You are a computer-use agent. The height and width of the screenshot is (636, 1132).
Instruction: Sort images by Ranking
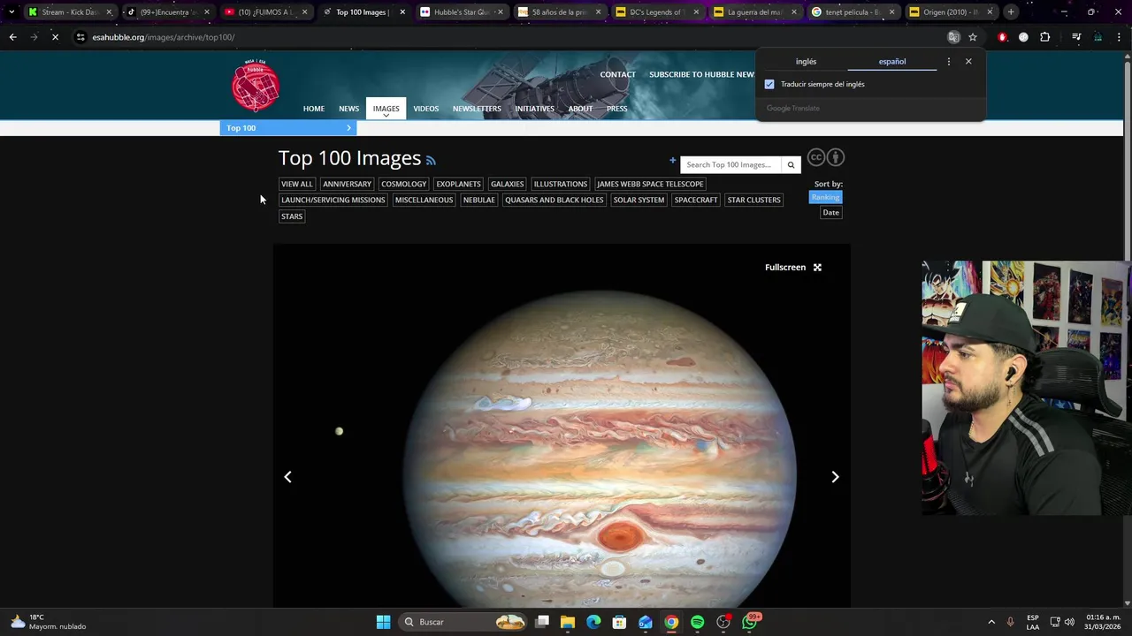(x=825, y=197)
